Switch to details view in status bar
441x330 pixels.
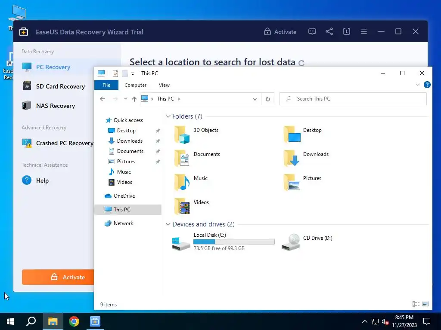pos(416,304)
